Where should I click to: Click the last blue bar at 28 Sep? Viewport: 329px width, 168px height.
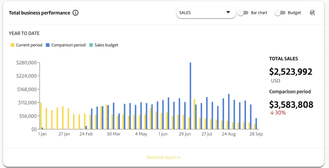[256, 124]
